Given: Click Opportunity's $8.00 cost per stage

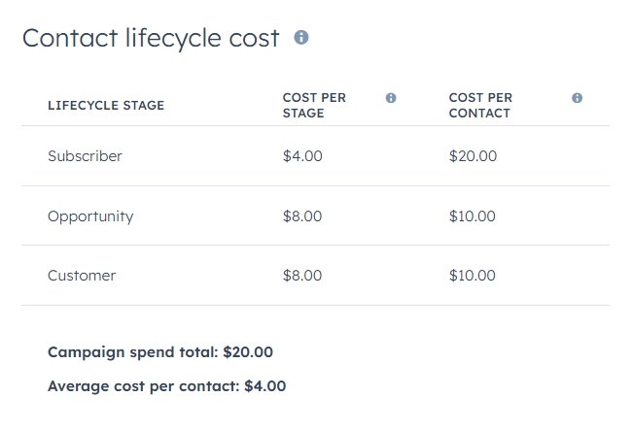Looking at the screenshot, I should coord(302,216).
